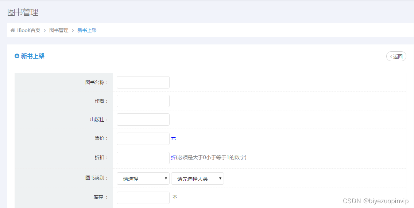Focus the 出版社 input field
The image size is (414, 208).
(x=143, y=119)
